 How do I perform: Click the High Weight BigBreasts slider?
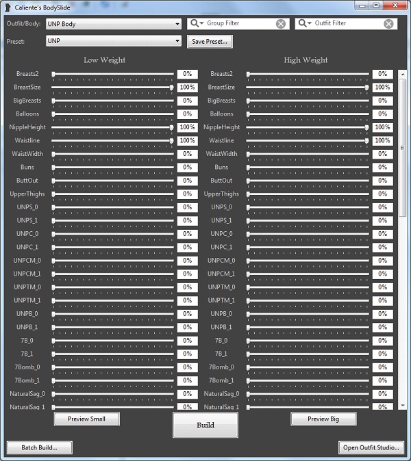(308, 101)
